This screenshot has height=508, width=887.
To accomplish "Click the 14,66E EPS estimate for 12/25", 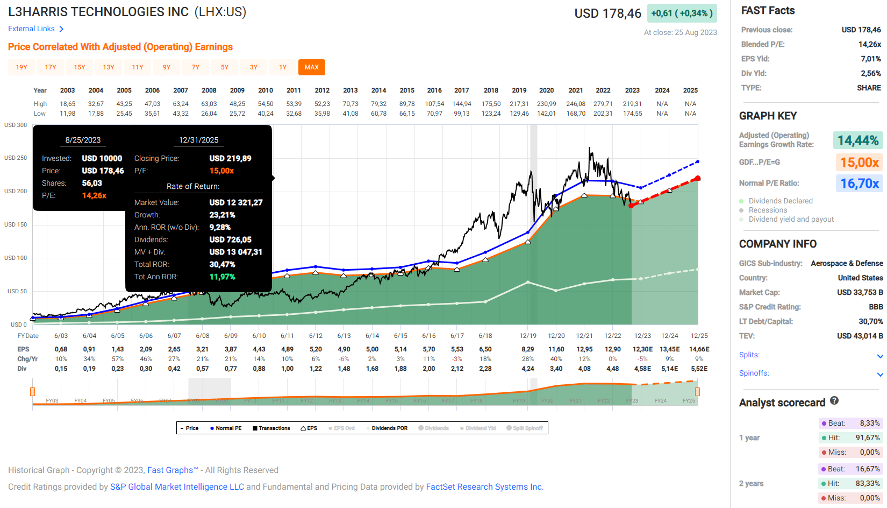I will tap(699, 349).
